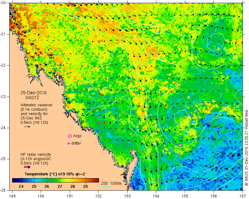Image resolution: width=249 pixels, height=199 pixels.
Task: Click the '(3-12h avg)noQC' text
Action: click(x=36, y=159)
